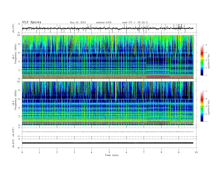Click the 'ch.1(V)' waveform axis label

(13, 28)
